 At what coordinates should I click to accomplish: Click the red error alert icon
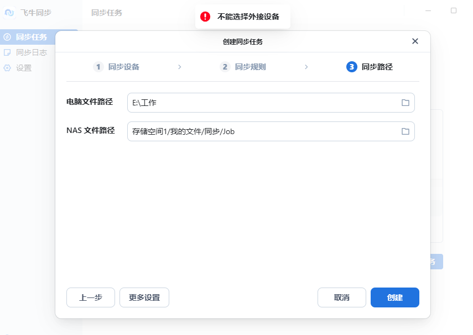[x=205, y=17]
